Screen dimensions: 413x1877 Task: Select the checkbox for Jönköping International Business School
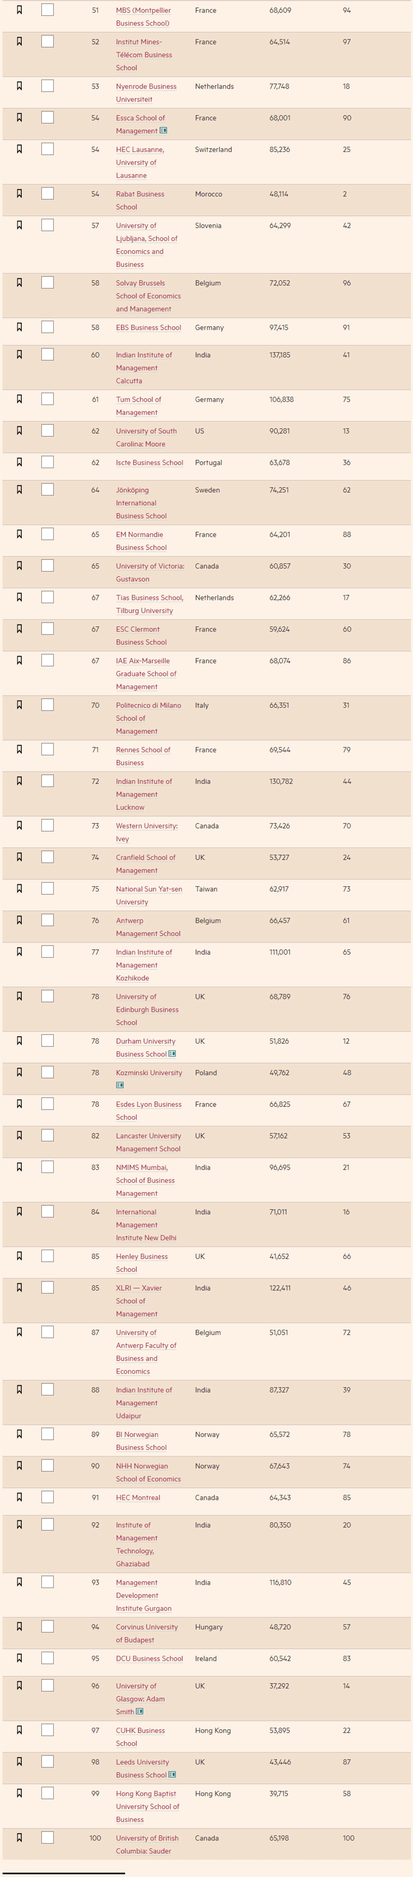(x=48, y=490)
